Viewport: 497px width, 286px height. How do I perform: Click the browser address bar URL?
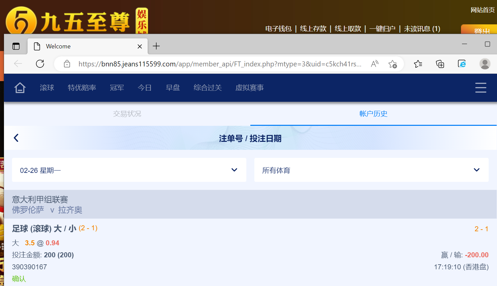pos(220,64)
